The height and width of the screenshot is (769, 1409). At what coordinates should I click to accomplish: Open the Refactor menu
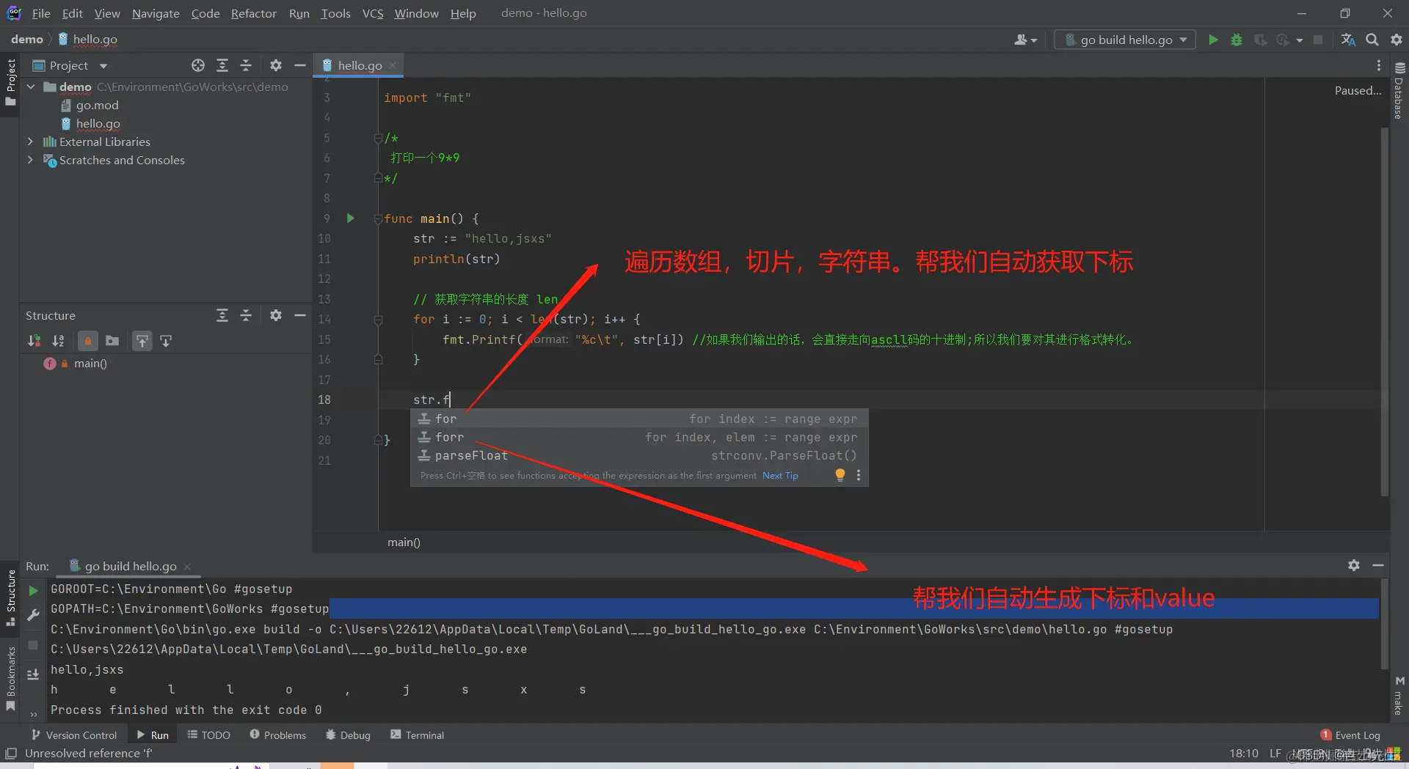click(x=253, y=13)
